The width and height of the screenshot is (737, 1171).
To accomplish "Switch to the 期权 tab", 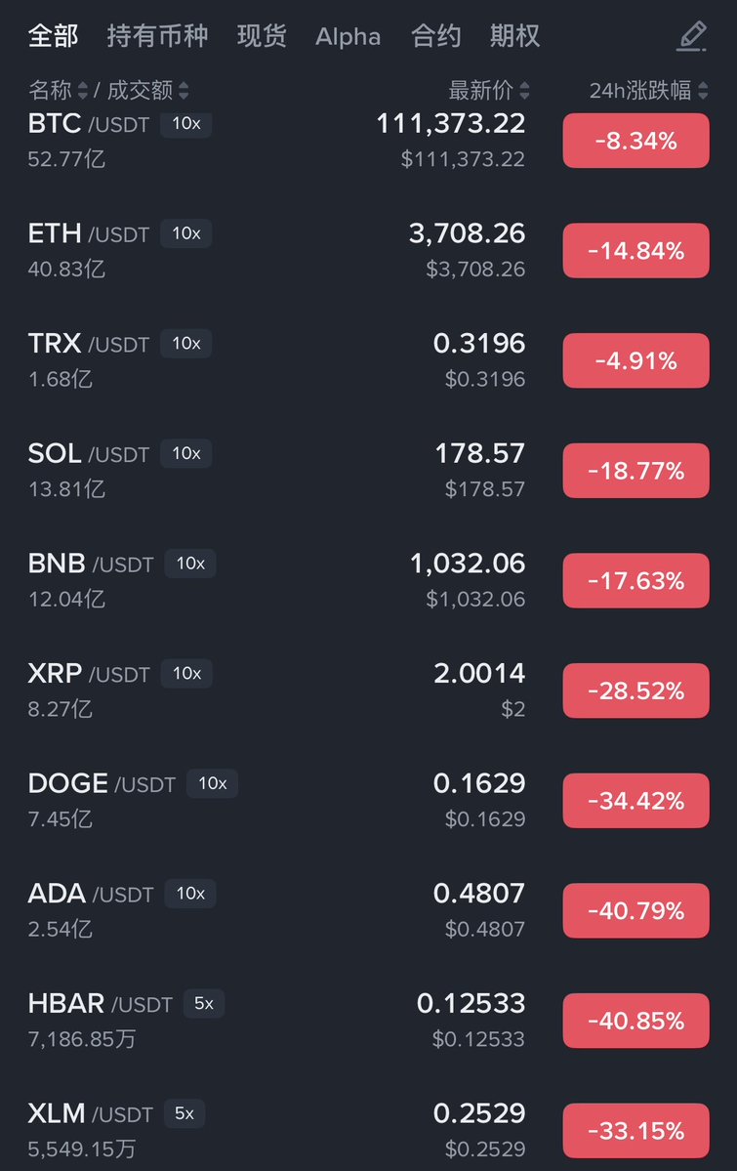I will coord(514,37).
